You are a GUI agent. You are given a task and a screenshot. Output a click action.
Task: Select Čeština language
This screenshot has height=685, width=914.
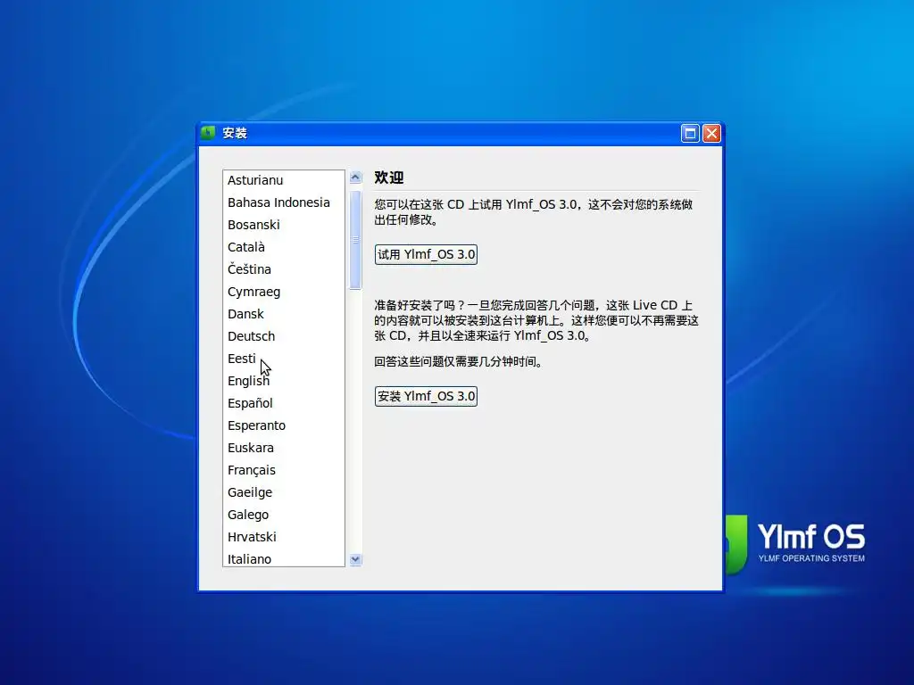[x=283, y=269]
